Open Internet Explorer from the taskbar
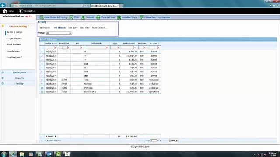 [13, 154]
